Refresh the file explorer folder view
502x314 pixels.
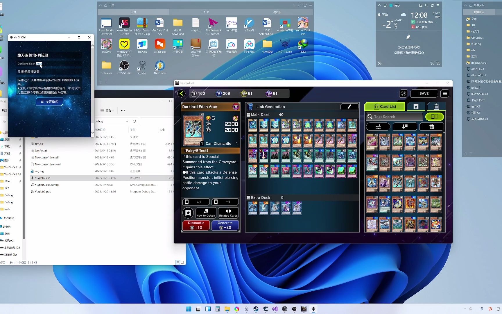pyautogui.click(x=134, y=121)
